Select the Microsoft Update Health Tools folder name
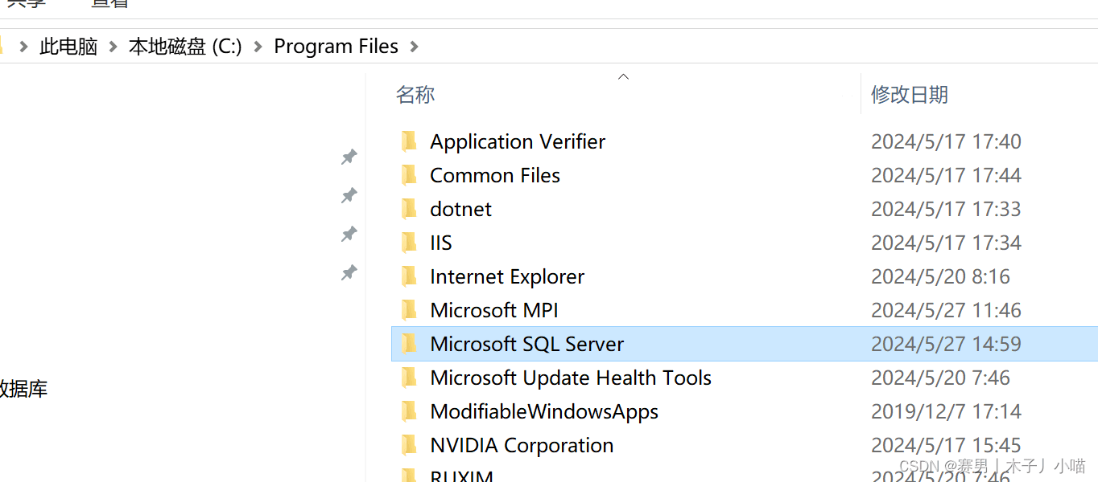The height and width of the screenshot is (482, 1098). tap(571, 378)
